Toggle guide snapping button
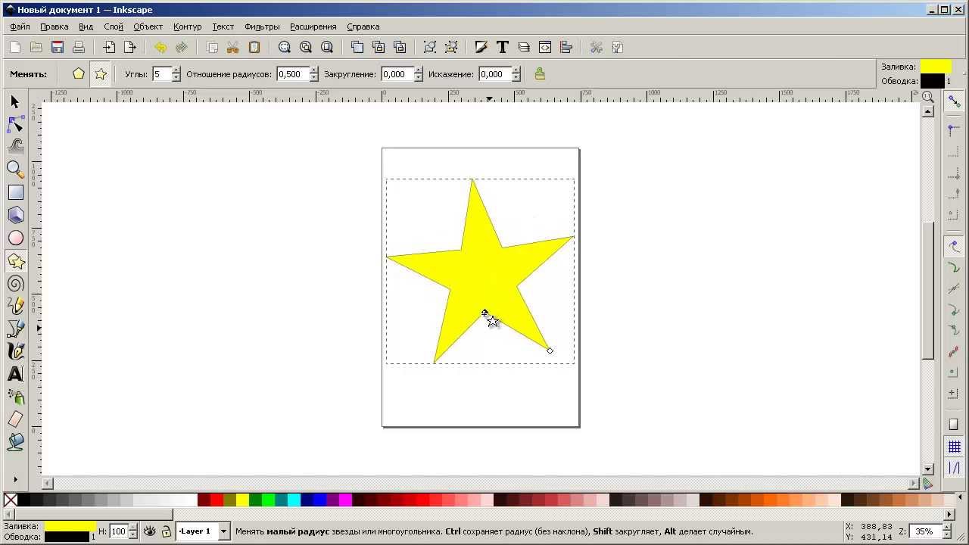Viewport: 969px width, 545px height. [954, 469]
